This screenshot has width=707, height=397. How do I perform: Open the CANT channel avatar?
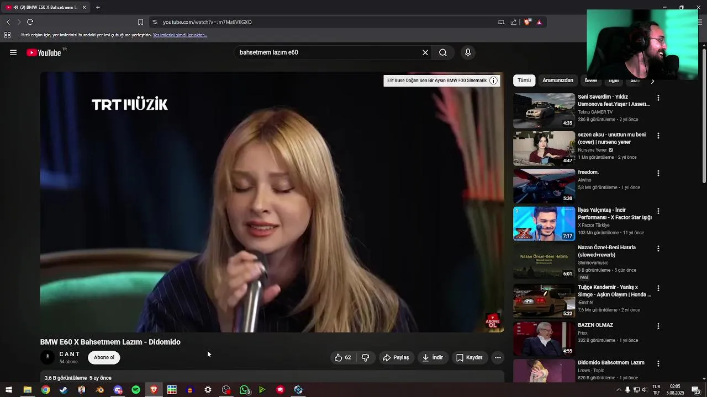pyautogui.click(x=48, y=357)
